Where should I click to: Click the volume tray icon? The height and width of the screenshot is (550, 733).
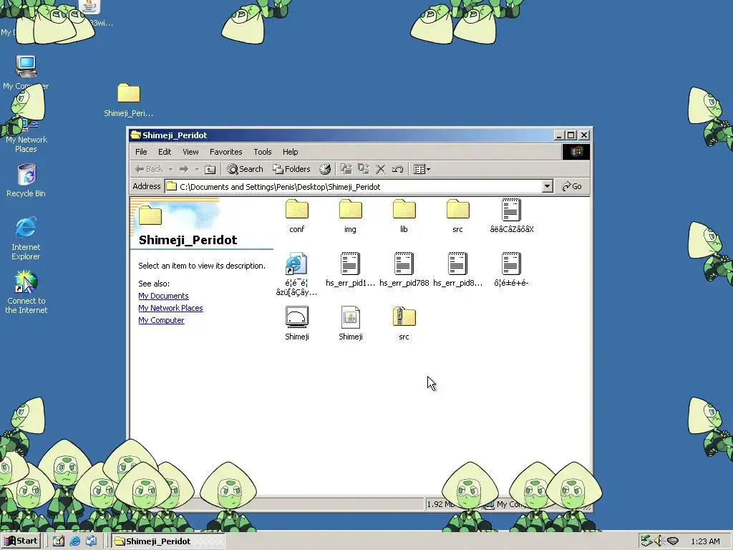(x=659, y=541)
